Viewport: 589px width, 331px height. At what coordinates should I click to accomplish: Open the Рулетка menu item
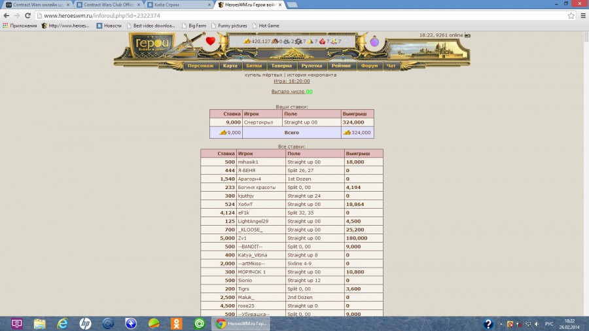point(312,66)
